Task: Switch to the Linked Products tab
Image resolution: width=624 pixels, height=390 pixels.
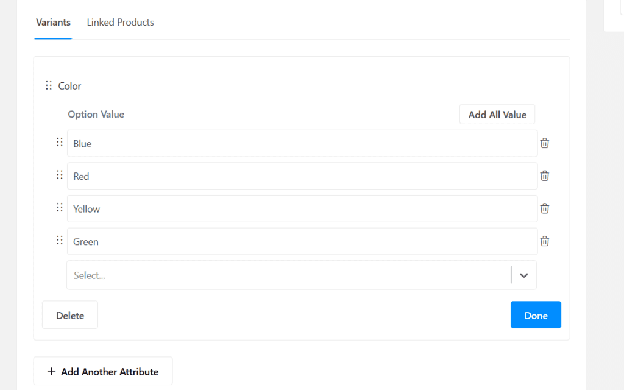Action: click(x=120, y=22)
